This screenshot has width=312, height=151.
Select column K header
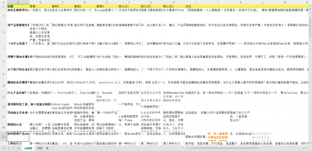pos(240,2)
